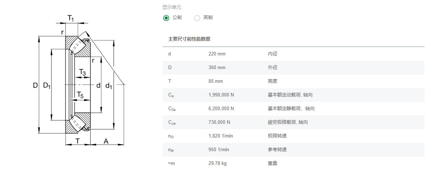The height and width of the screenshot is (180, 426).
Task: Click the 公制 label text
Action: 177,18
